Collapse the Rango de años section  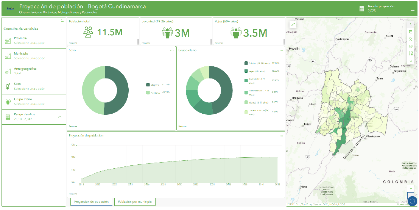point(59,116)
